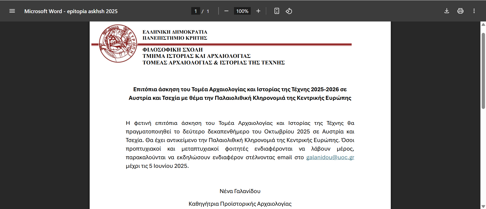486x209 pixels.
Task: Click the 100% zoom level field
Action: (242, 11)
